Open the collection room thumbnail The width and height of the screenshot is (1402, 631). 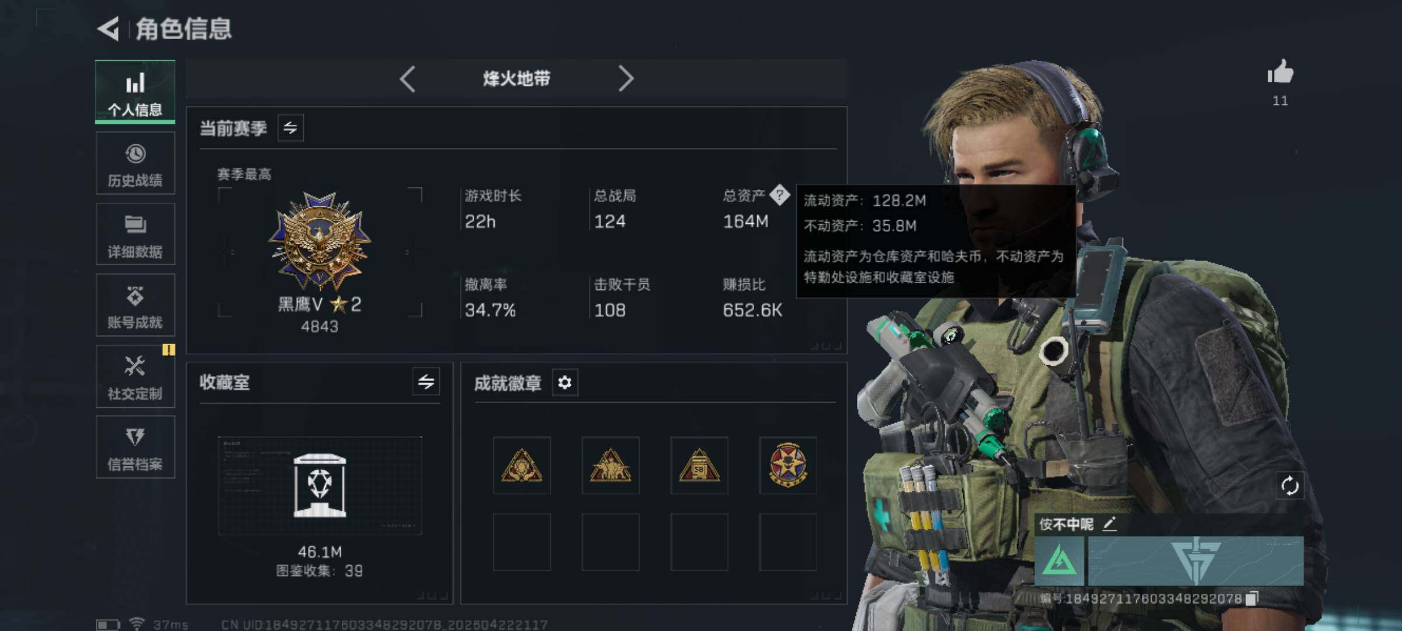pyautogui.click(x=320, y=486)
